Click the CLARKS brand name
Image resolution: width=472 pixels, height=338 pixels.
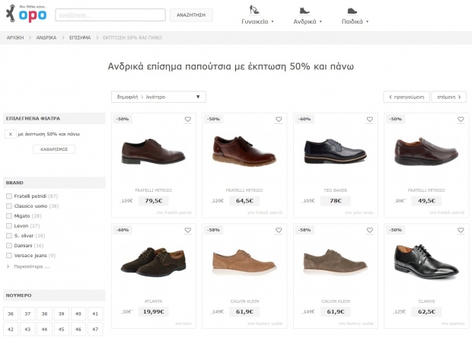[426, 301]
